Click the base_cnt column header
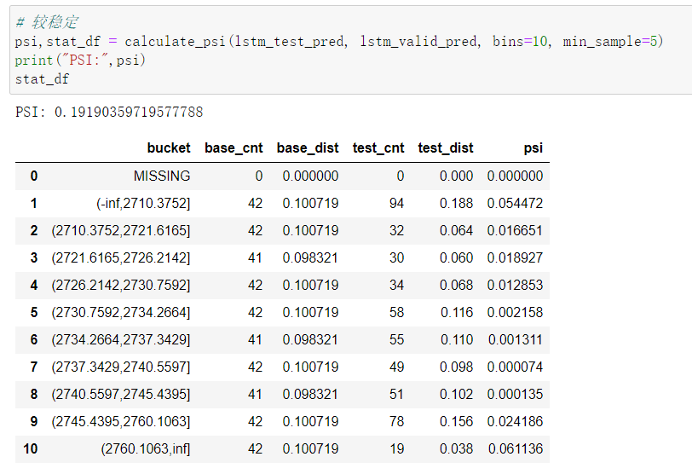 pos(234,147)
